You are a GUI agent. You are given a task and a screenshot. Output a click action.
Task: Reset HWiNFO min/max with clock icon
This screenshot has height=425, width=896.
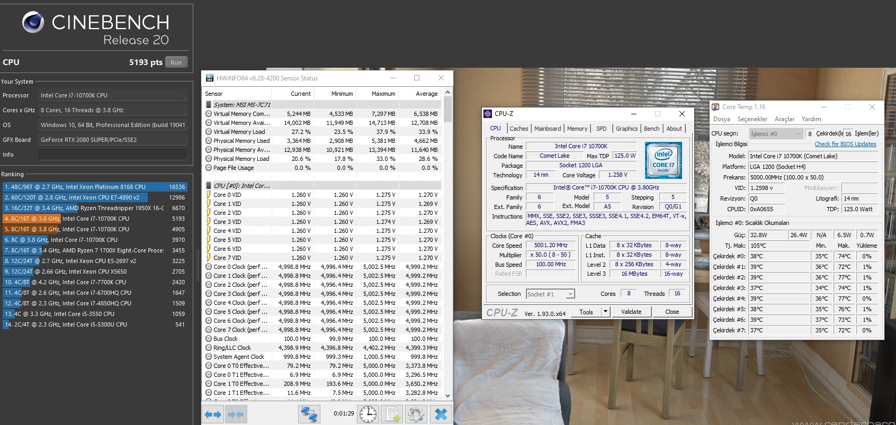click(368, 414)
